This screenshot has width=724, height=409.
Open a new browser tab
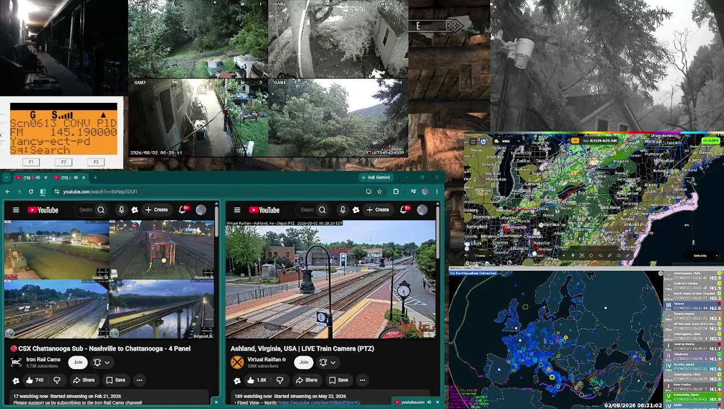pos(96,178)
